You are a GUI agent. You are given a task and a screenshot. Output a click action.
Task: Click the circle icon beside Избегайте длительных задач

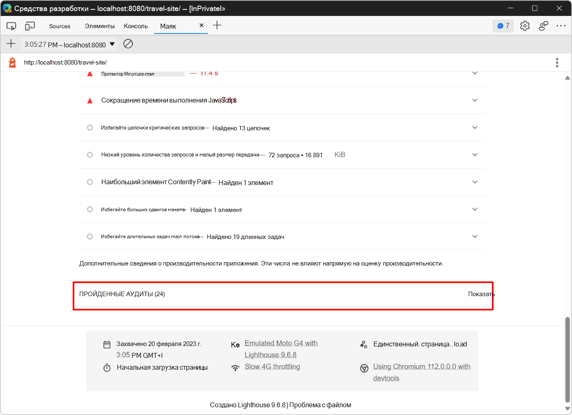click(x=90, y=237)
